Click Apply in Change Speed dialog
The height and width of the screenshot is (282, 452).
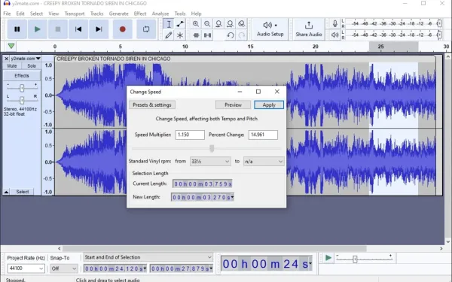point(269,105)
